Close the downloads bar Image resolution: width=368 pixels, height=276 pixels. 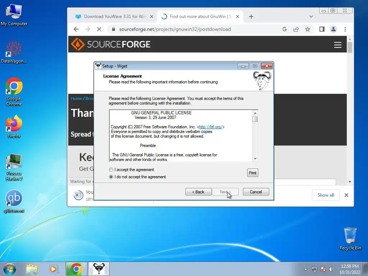(346, 195)
